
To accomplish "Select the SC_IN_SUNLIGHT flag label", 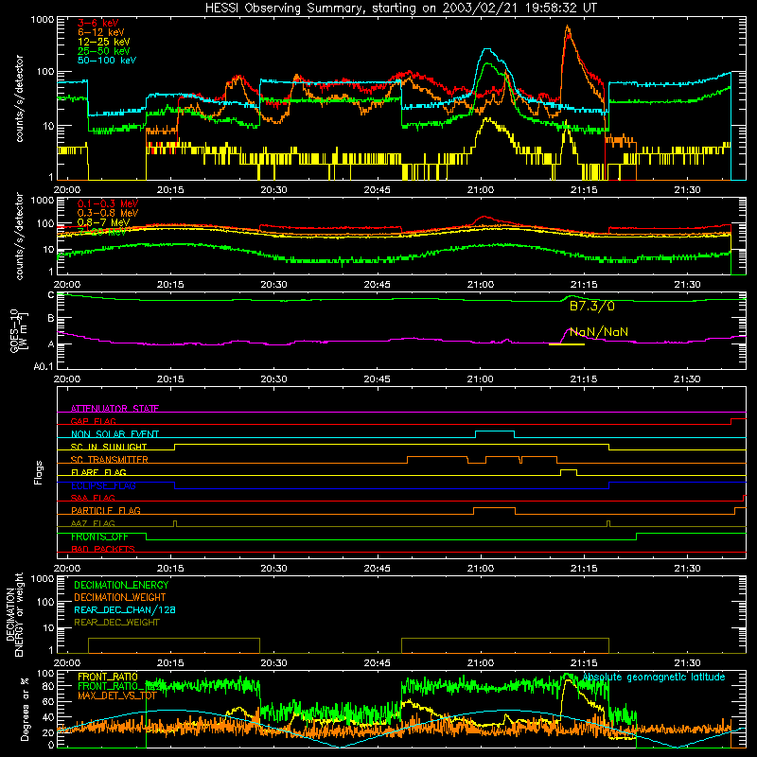I will click(x=109, y=447).
